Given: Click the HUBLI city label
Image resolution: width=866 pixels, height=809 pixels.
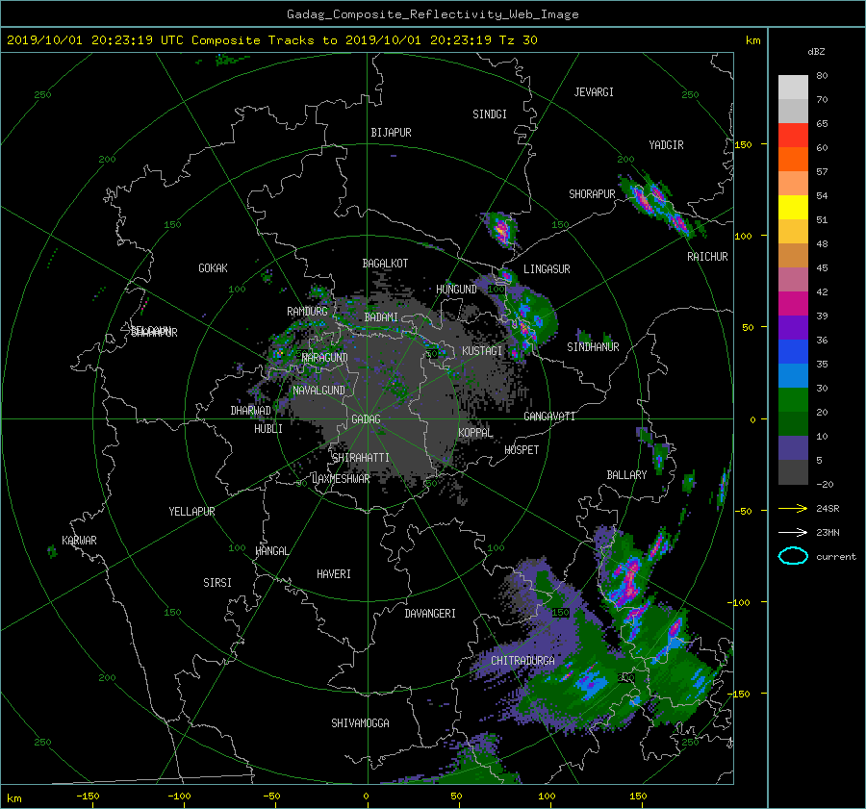Looking at the screenshot, I should pos(268,429).
